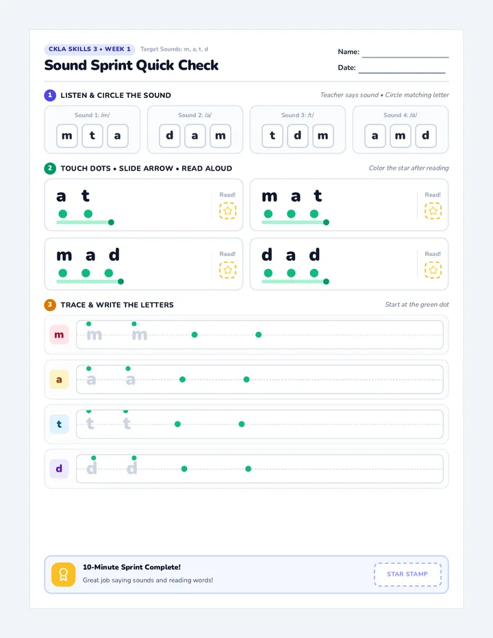493x638 pixels.
Task: Click the Date input line
Action: click(x=402, y=69)
